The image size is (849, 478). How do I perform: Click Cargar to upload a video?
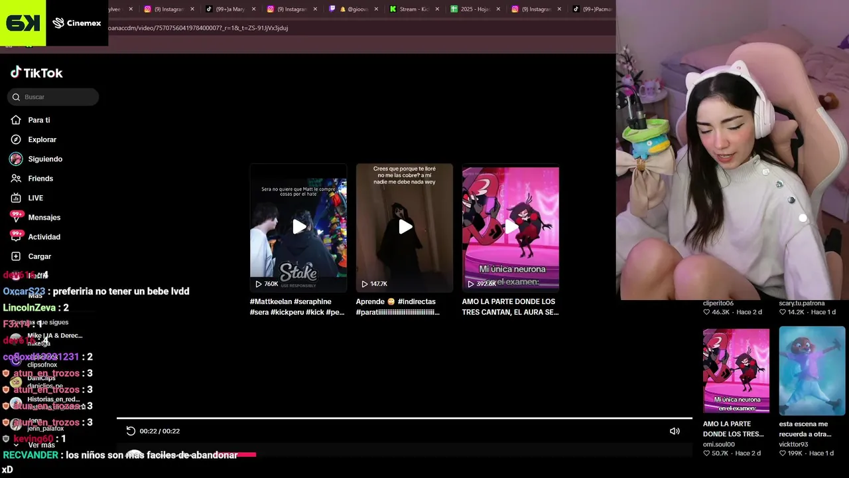(x=31, y=256)
